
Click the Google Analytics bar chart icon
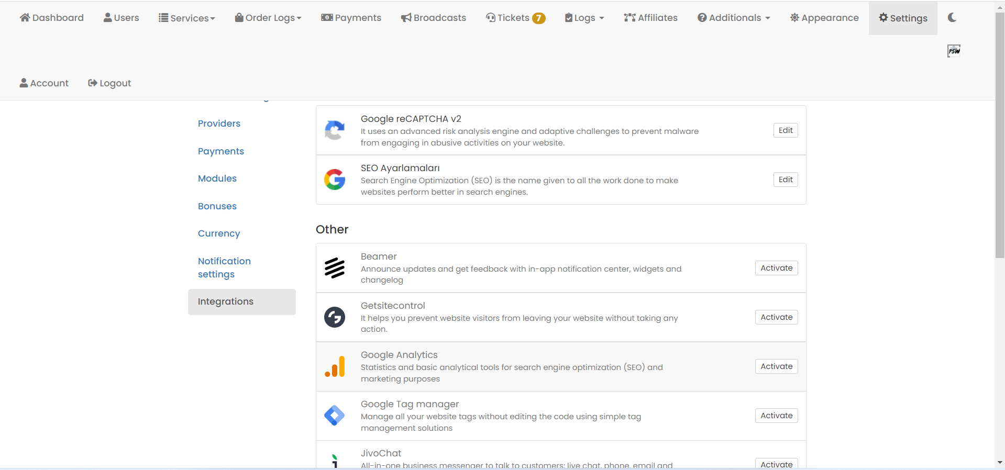click(335, 366)
